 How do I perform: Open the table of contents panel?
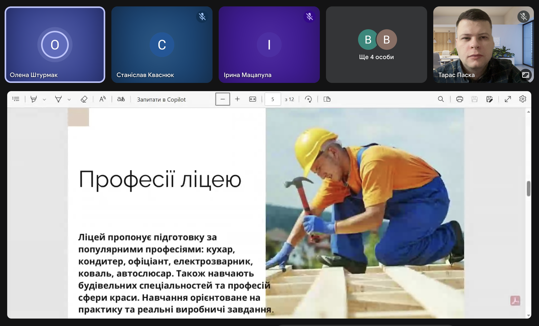pyautogui.click(x=16, y=99)
